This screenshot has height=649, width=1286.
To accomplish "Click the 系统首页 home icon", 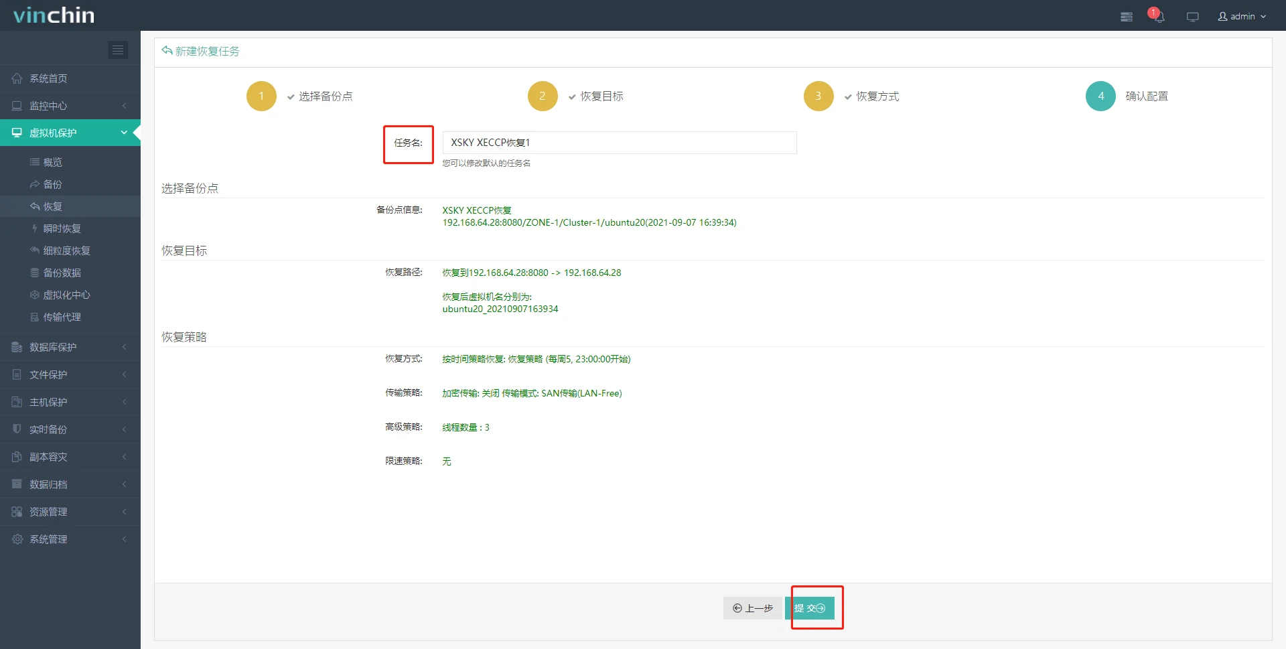I will pyautogui.click(x=17, y=78).
